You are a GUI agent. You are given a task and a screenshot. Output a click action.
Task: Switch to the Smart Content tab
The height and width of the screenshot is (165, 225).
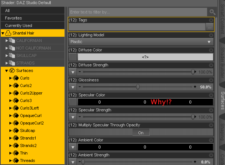tap(222, 19)
